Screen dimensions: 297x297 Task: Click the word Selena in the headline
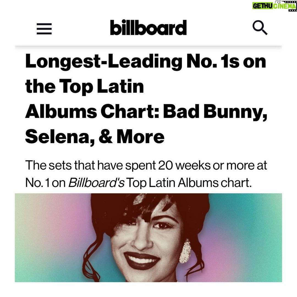click(58, 136)
